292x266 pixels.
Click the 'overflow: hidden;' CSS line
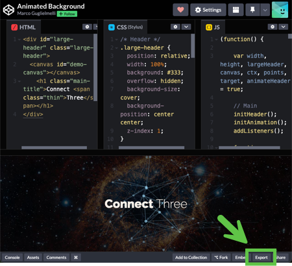coord(155,81)
